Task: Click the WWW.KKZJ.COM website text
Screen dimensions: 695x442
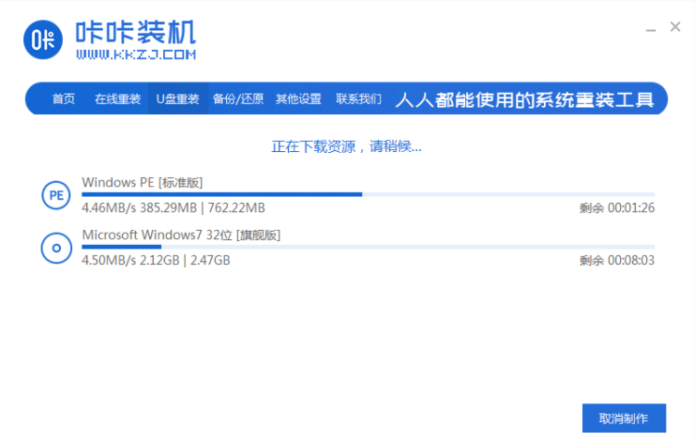Action: point(135,55)
